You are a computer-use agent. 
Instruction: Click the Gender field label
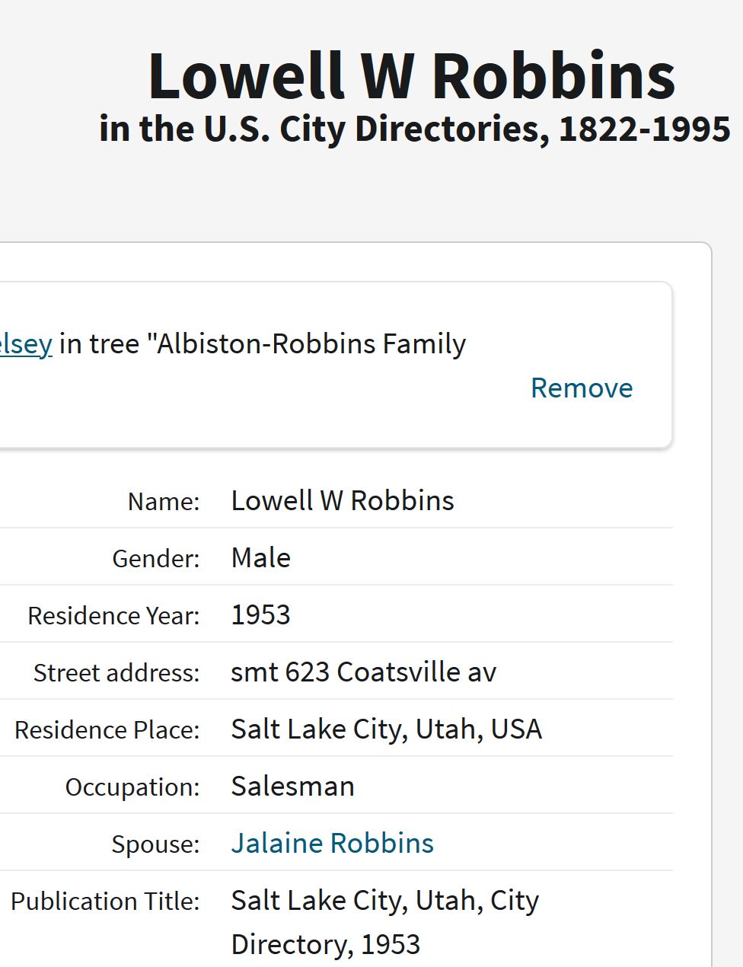[156, 558]
